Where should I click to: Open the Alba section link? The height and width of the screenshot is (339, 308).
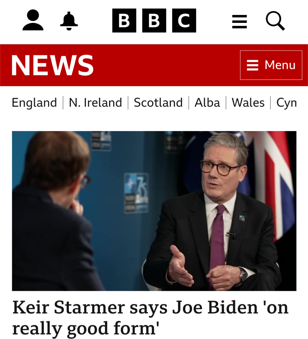click(207, 103)
